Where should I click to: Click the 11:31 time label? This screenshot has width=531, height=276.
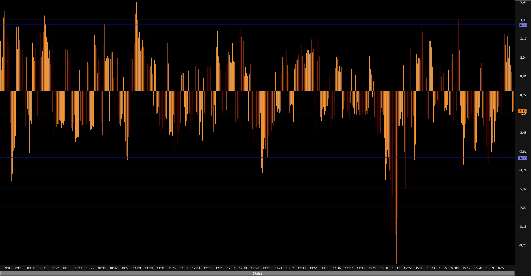point(161,268)
